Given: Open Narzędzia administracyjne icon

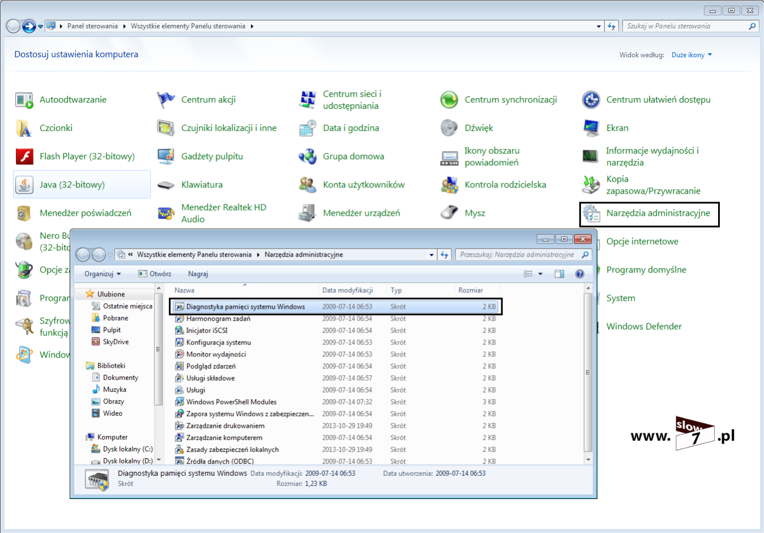Looking at the screenshot, I should click(591, 214).
